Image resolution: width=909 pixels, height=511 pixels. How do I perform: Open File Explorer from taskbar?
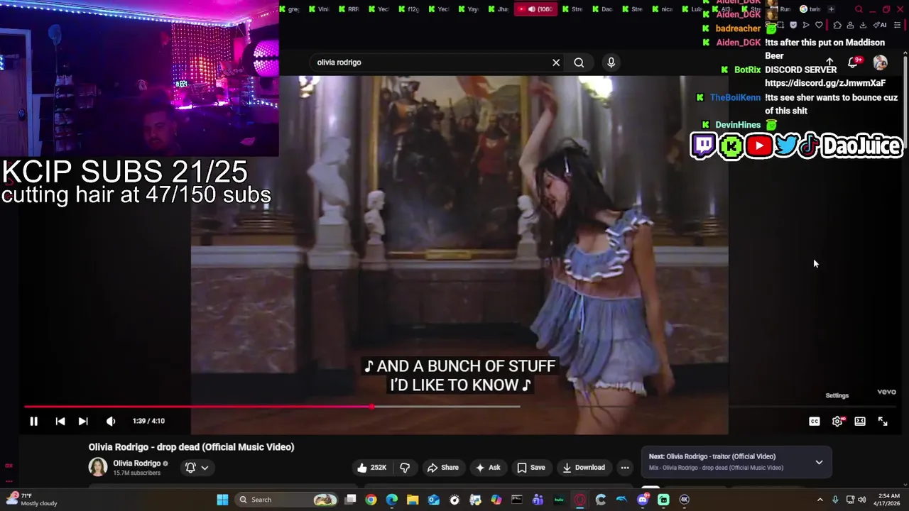pos(413,500)
